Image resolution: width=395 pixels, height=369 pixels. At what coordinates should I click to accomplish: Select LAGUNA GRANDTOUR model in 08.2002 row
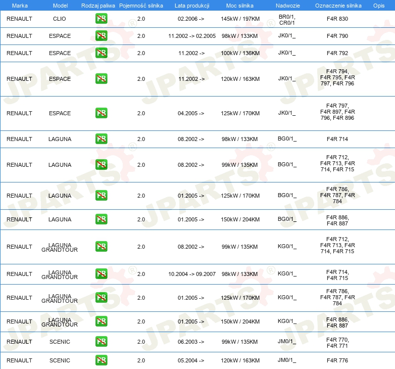tap(60, 247)
